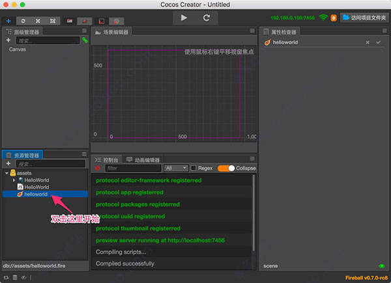Switch to the 控制台 tab

point(108,159)
